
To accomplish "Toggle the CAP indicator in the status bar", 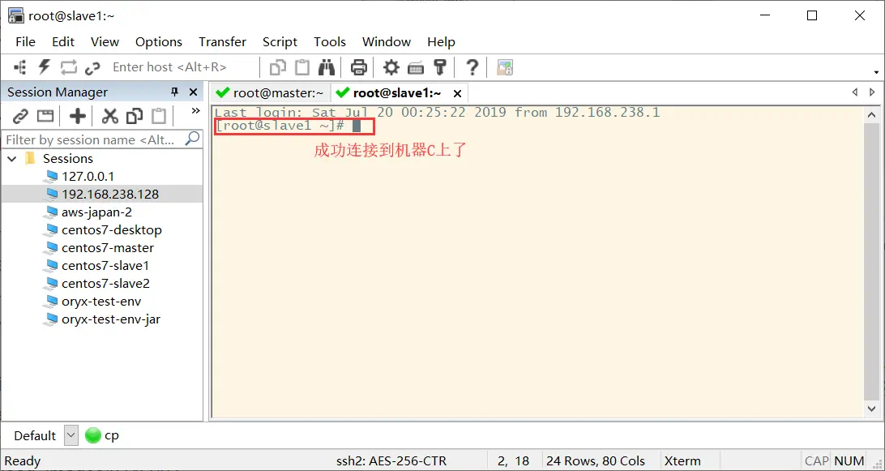I will [x=815, y=460].
